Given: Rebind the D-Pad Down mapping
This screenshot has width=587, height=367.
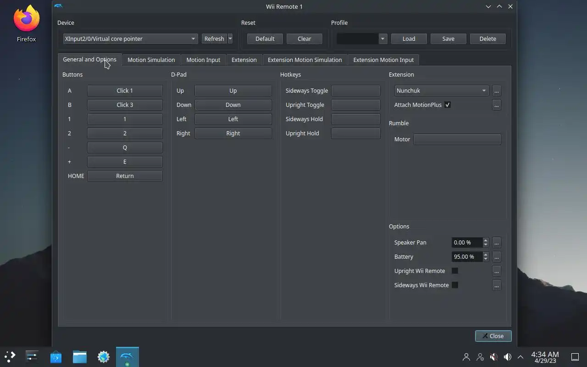Looking at the screenshot, I should click(x=233, y=105).
